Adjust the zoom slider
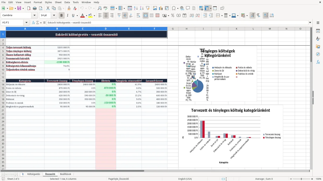This screenshot has width=323, height=181. coord(301,179)
